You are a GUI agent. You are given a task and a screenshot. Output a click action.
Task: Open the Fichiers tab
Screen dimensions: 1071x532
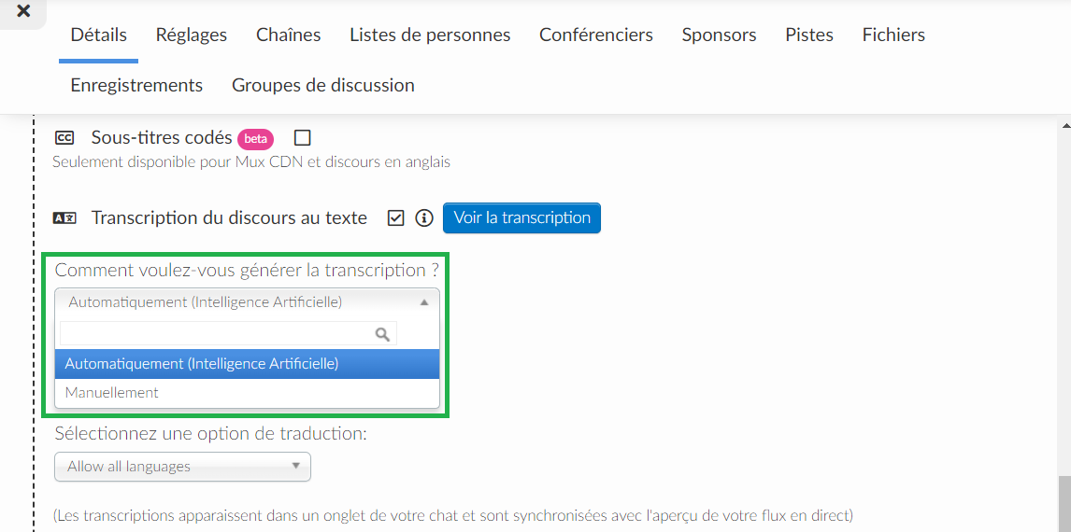(893, 35)
